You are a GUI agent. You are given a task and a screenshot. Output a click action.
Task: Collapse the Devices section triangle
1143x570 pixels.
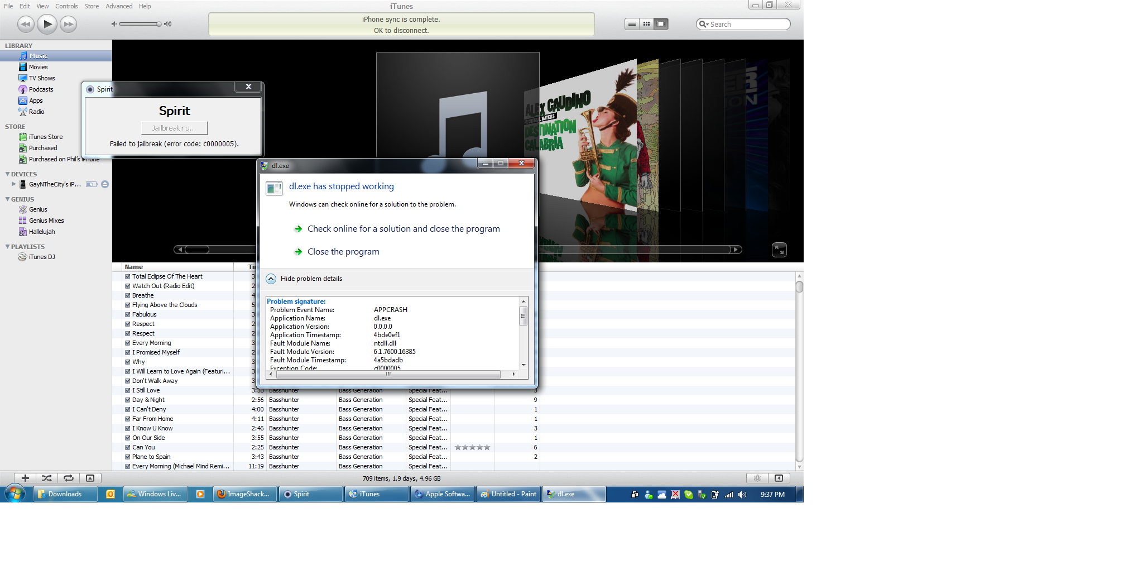point(7,174)
